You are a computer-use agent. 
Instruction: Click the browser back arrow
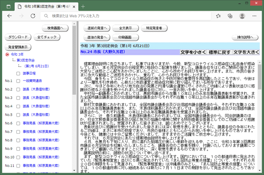coord(10,16)
